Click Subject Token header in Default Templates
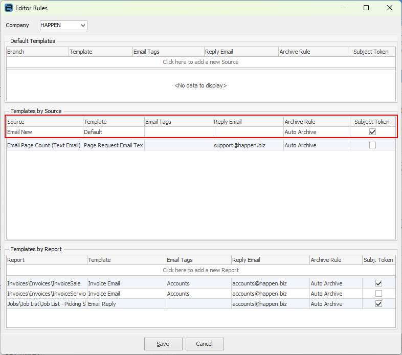This screenshot has width=402, height=355. [371, 52]
